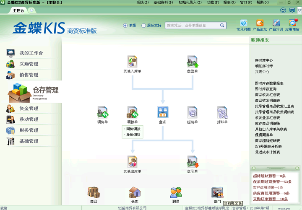The image size is (302, 210).
Task: Open the 仓库 warehouse icon
Action: 135,192
